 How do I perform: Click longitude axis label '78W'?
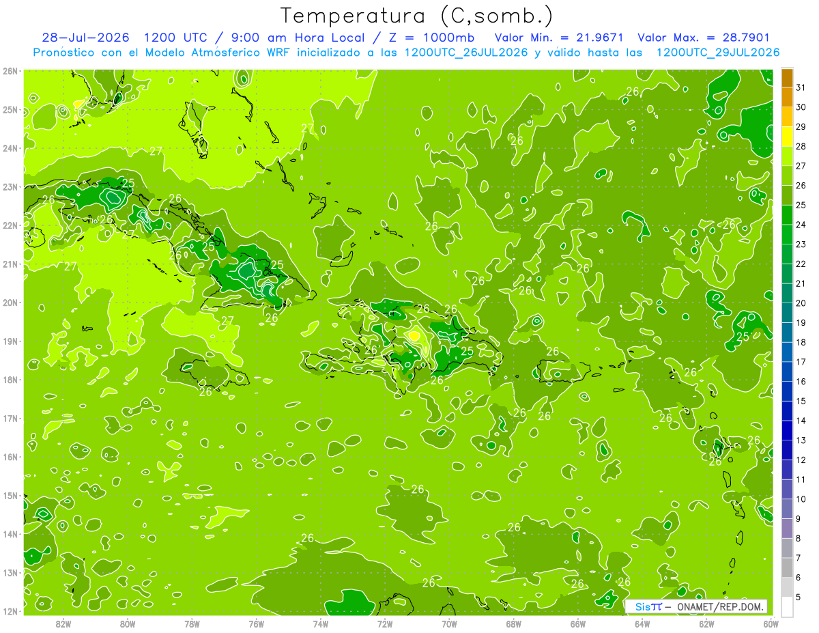192,623
